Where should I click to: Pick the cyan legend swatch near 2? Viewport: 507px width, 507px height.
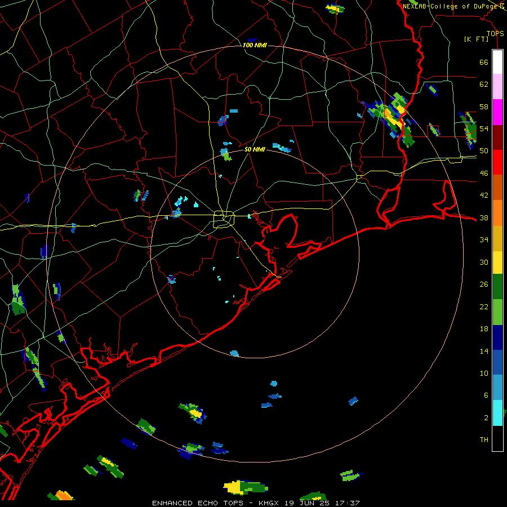pyautogui.click(x=497, y=413)
